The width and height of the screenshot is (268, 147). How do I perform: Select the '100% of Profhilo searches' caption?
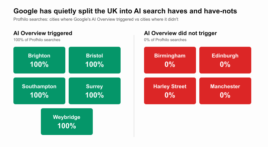pyautogui.click(x=37, y=40)
